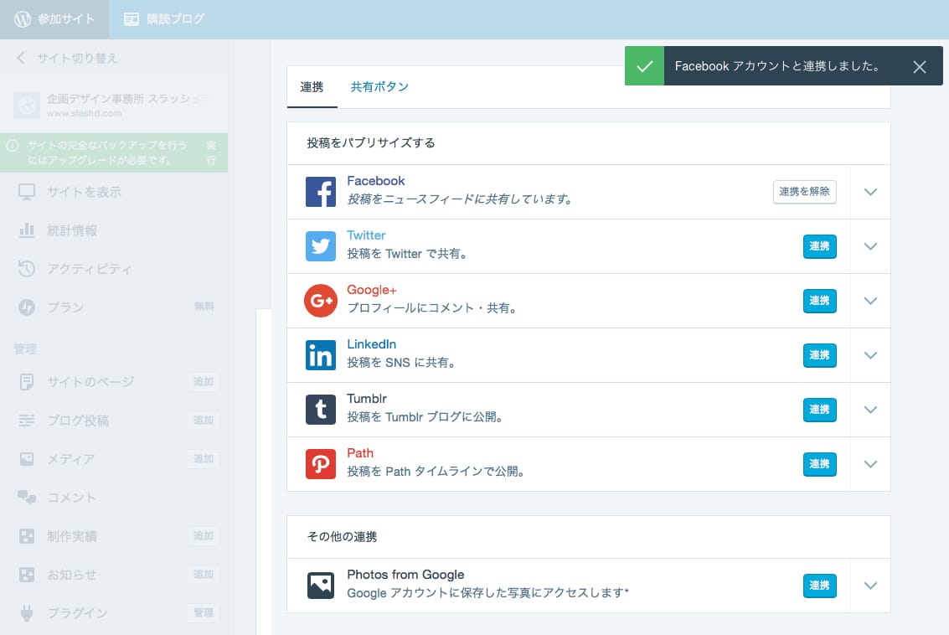
Task: Click the 連携 button for Photos from Google
Action: click(819, 586)
